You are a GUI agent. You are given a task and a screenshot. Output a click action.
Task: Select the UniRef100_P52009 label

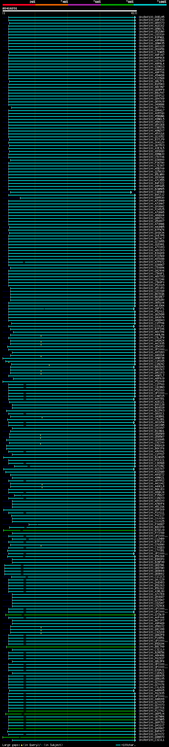pos(152,382)
